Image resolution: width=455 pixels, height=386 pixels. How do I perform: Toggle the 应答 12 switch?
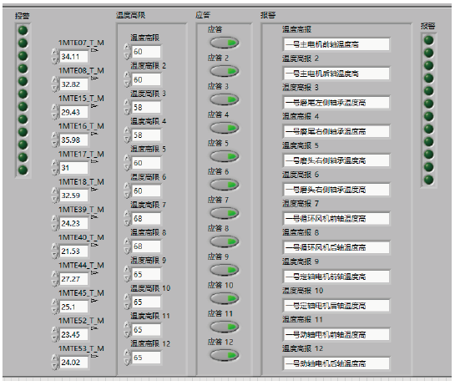(225, 355)
